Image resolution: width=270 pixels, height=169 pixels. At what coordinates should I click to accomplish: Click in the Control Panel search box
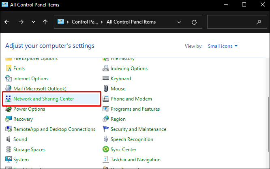(x=237, y=22)
